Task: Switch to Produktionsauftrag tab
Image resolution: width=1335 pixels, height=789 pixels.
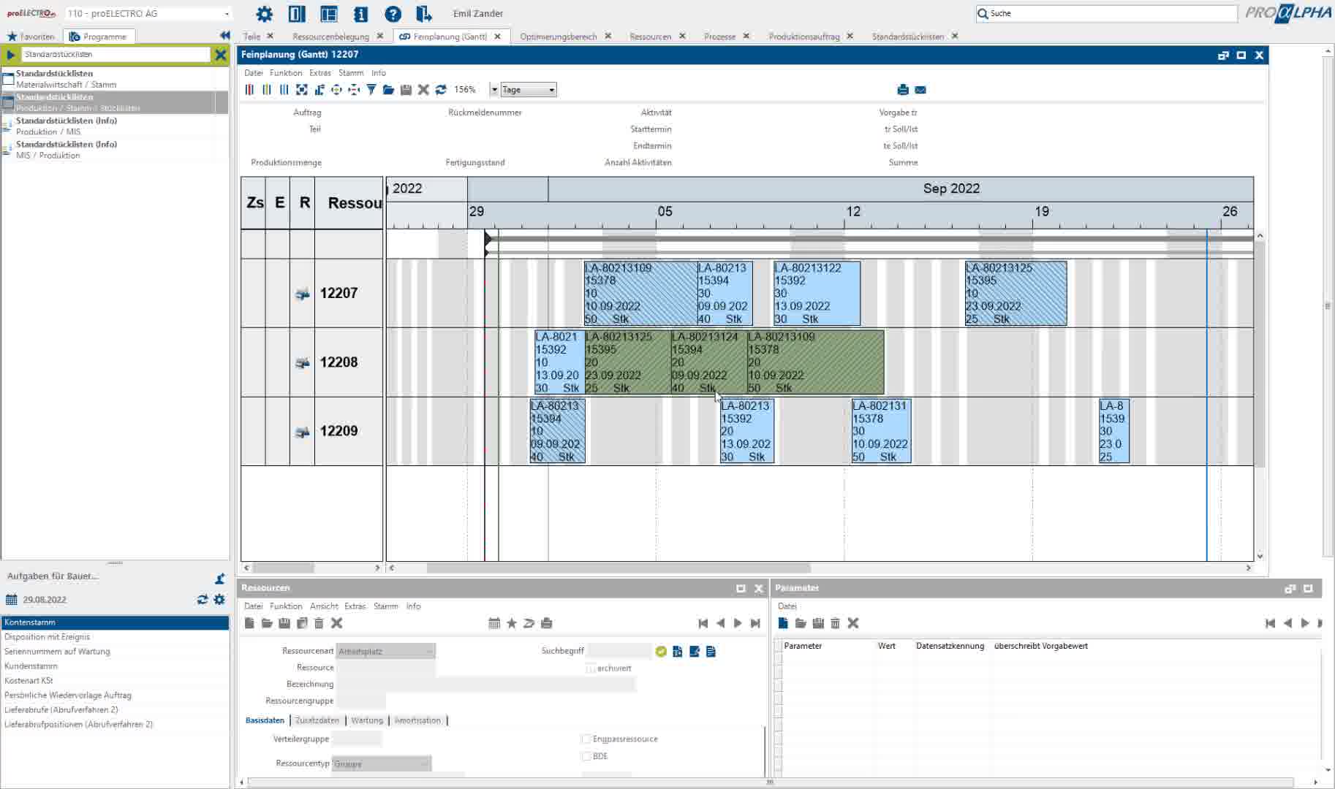Action: click(804, 37)
